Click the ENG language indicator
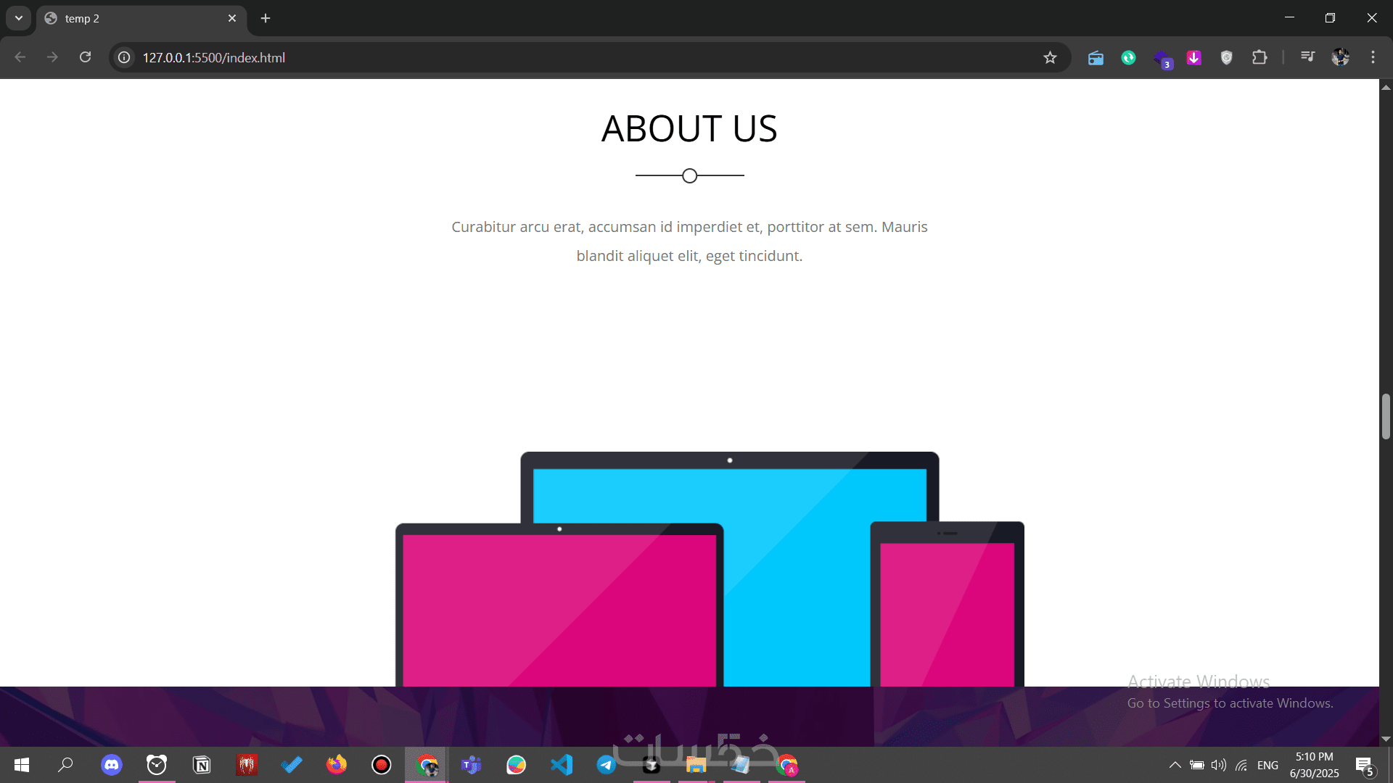The width and height of the screenshot is (1393, 783). coord(1267,765)
